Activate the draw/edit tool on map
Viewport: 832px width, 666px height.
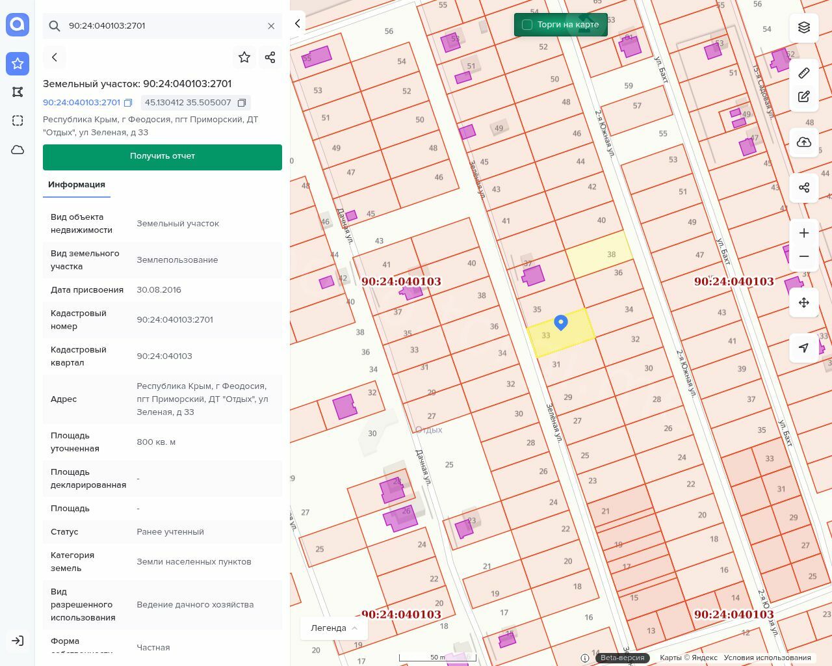pos(804,97)
